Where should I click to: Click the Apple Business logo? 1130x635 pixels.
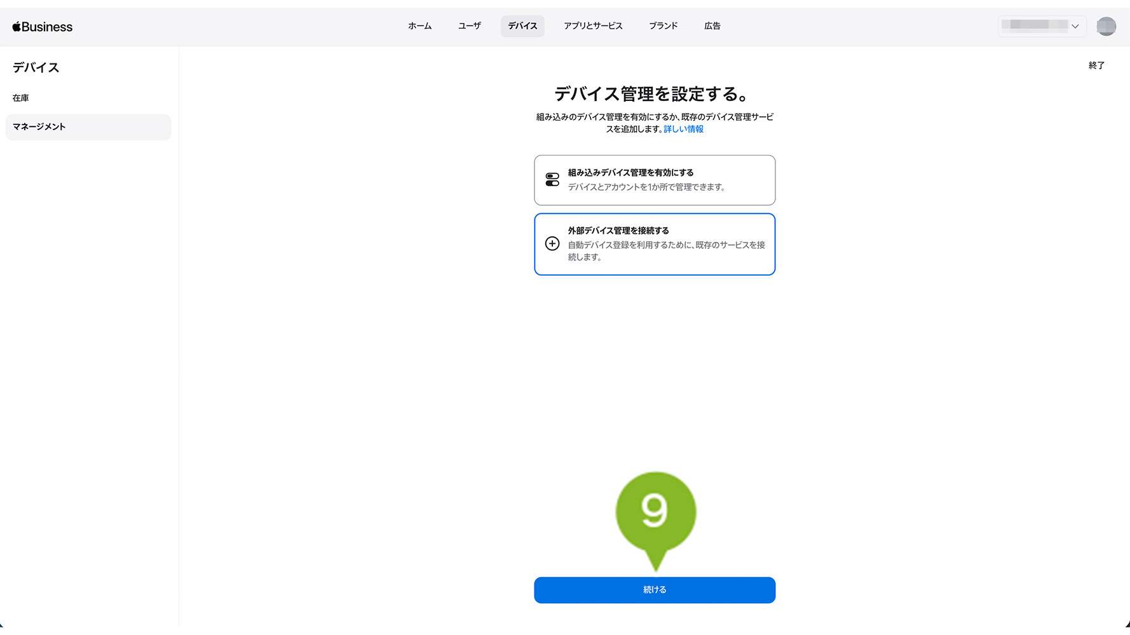point(43,27)
